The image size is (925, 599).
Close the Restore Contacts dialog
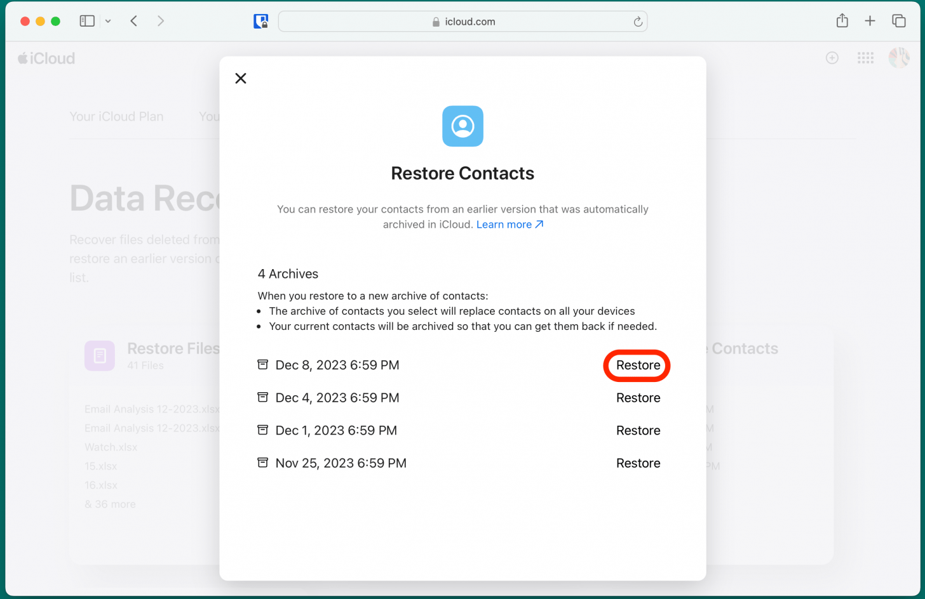[x=241, y=78]
